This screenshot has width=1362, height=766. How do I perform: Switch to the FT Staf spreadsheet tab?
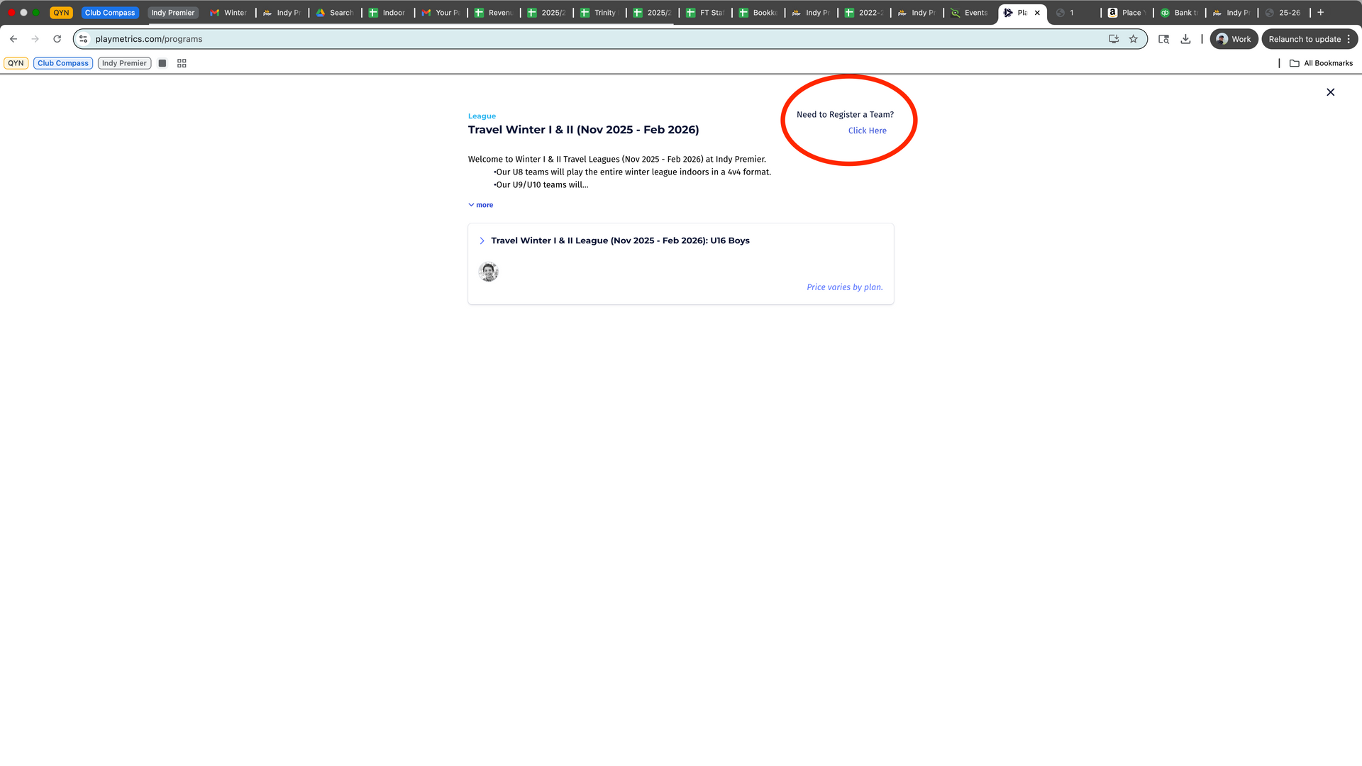pos(705,13)
